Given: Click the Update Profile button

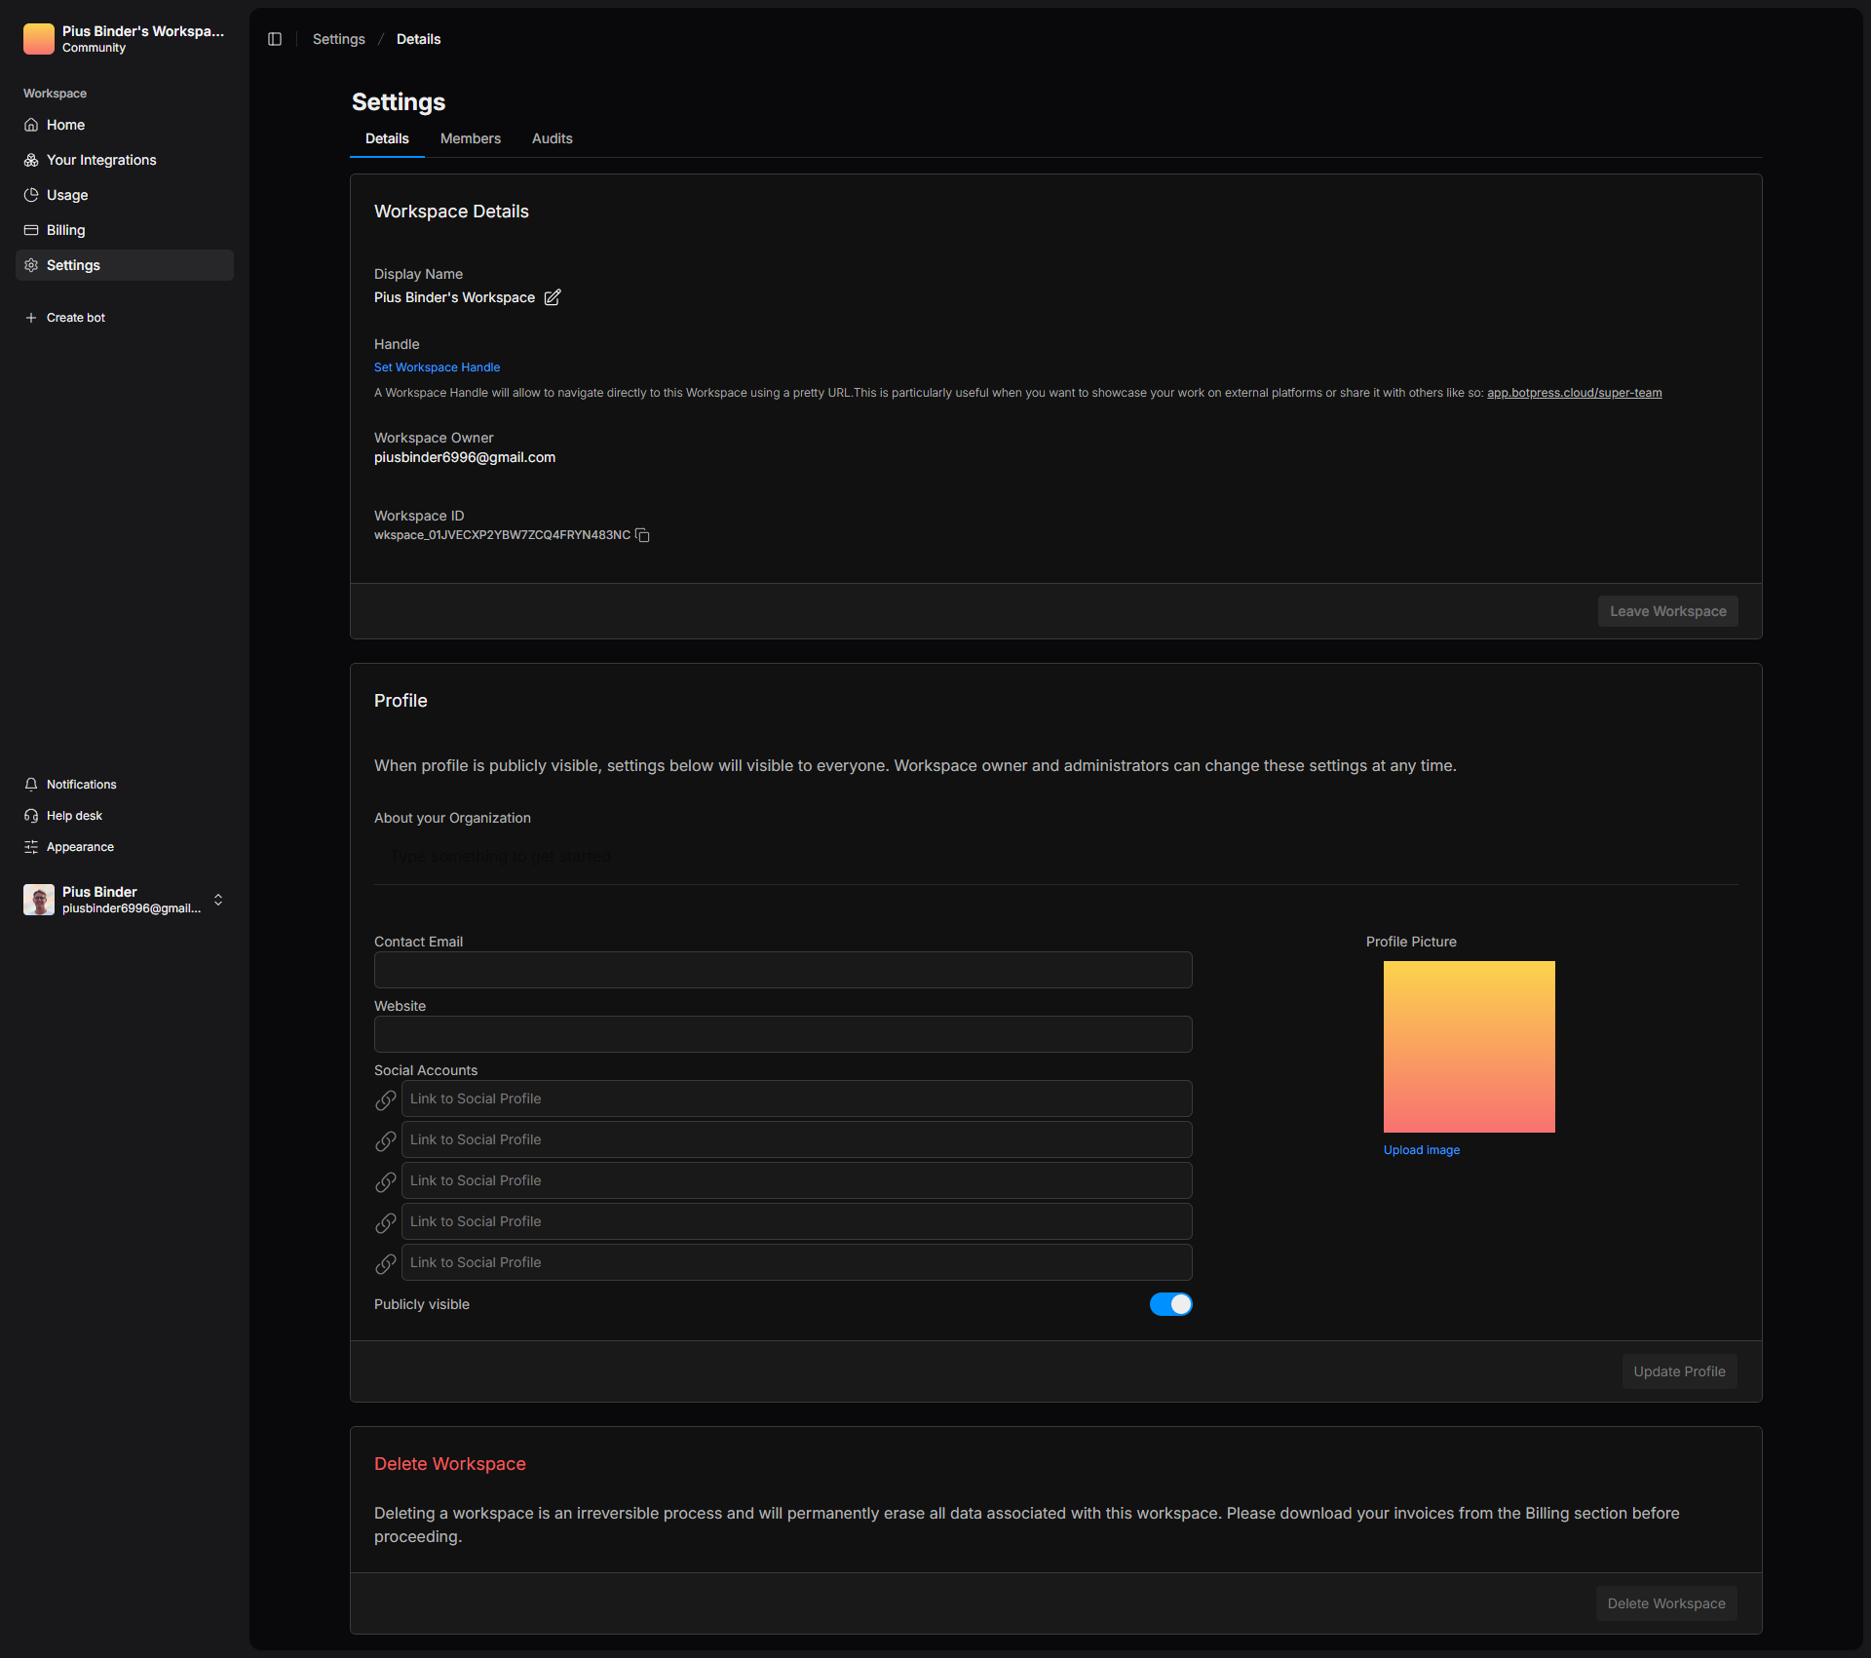Looking at the screenshot, I should 1679,1371.
